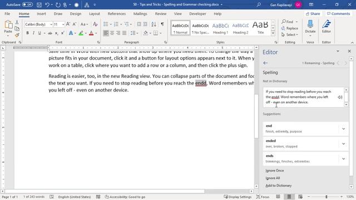Open Line Spacing options
The height and width of the screenshot is (200, 356).
click(134, 33)
